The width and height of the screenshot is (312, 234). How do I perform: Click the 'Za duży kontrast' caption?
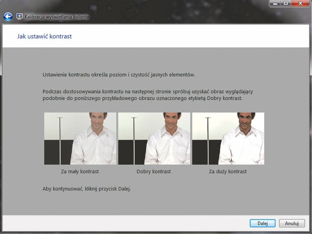point(228,171)
